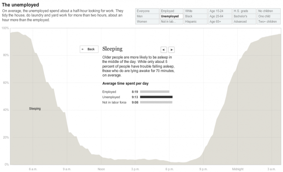Choose the Not in labor force filter
283x172 pixels.
tap(172, 21)
